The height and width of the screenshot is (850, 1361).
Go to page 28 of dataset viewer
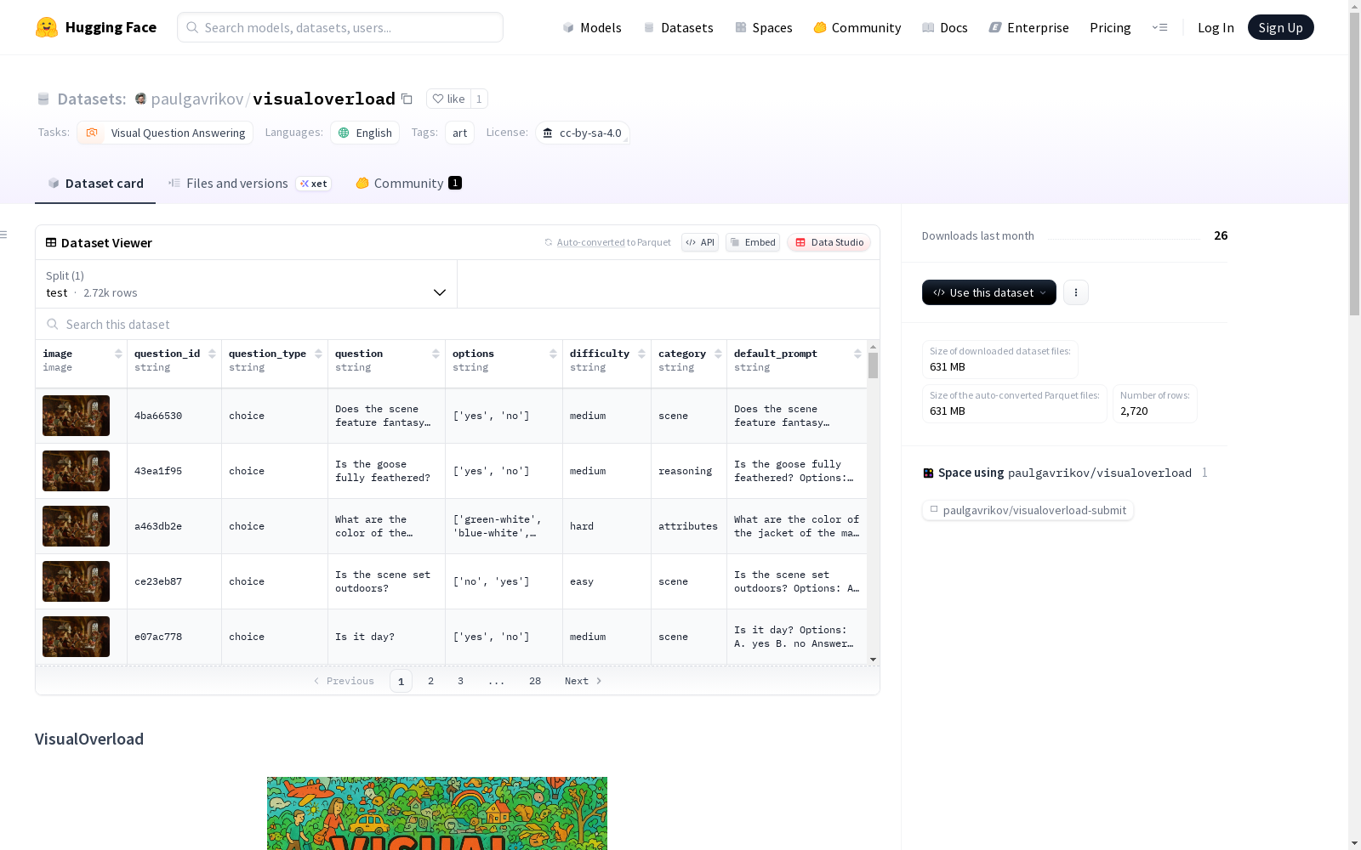[x=535, y=681]
